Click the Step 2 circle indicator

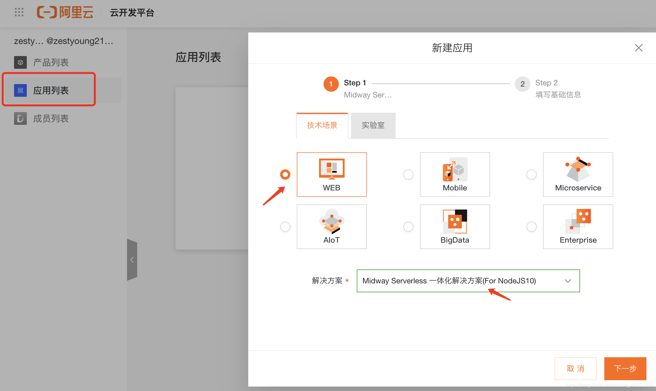(x=522, y=84)
